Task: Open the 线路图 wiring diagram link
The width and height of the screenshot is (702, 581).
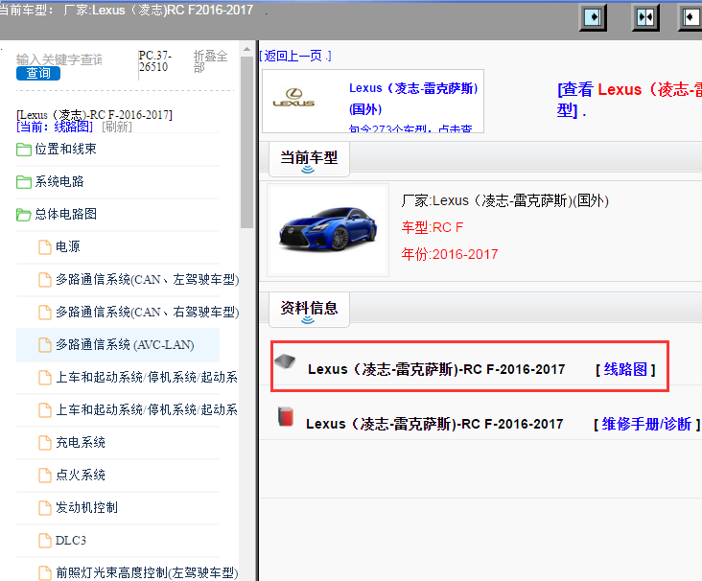Action: [625, 370]
